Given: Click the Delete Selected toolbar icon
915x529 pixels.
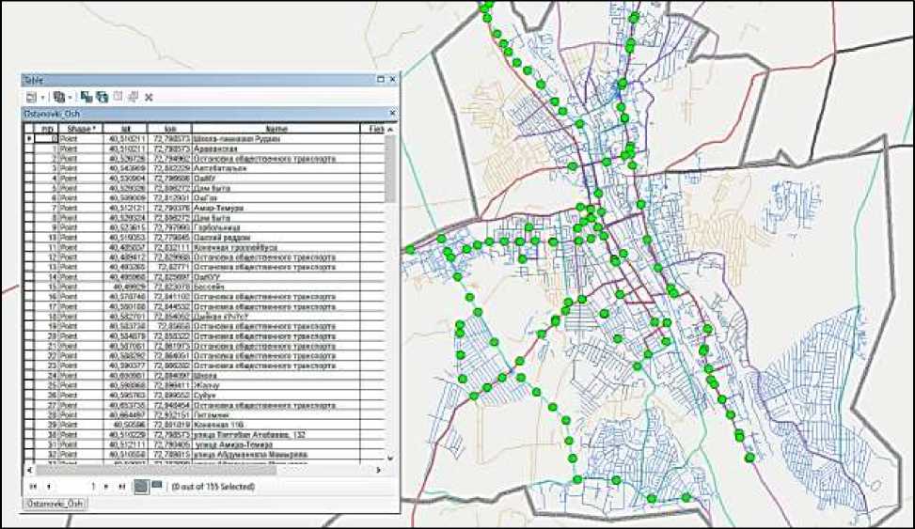Looking at the screenshot, I should pos(149,97).
